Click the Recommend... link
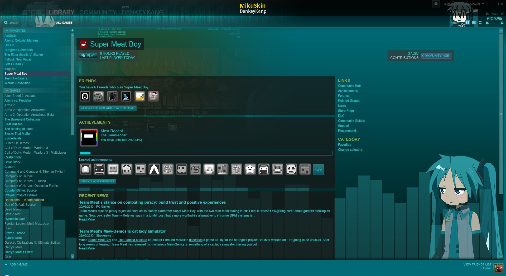The width and height of the screenshot is (506, 276). tap(348, 131)
